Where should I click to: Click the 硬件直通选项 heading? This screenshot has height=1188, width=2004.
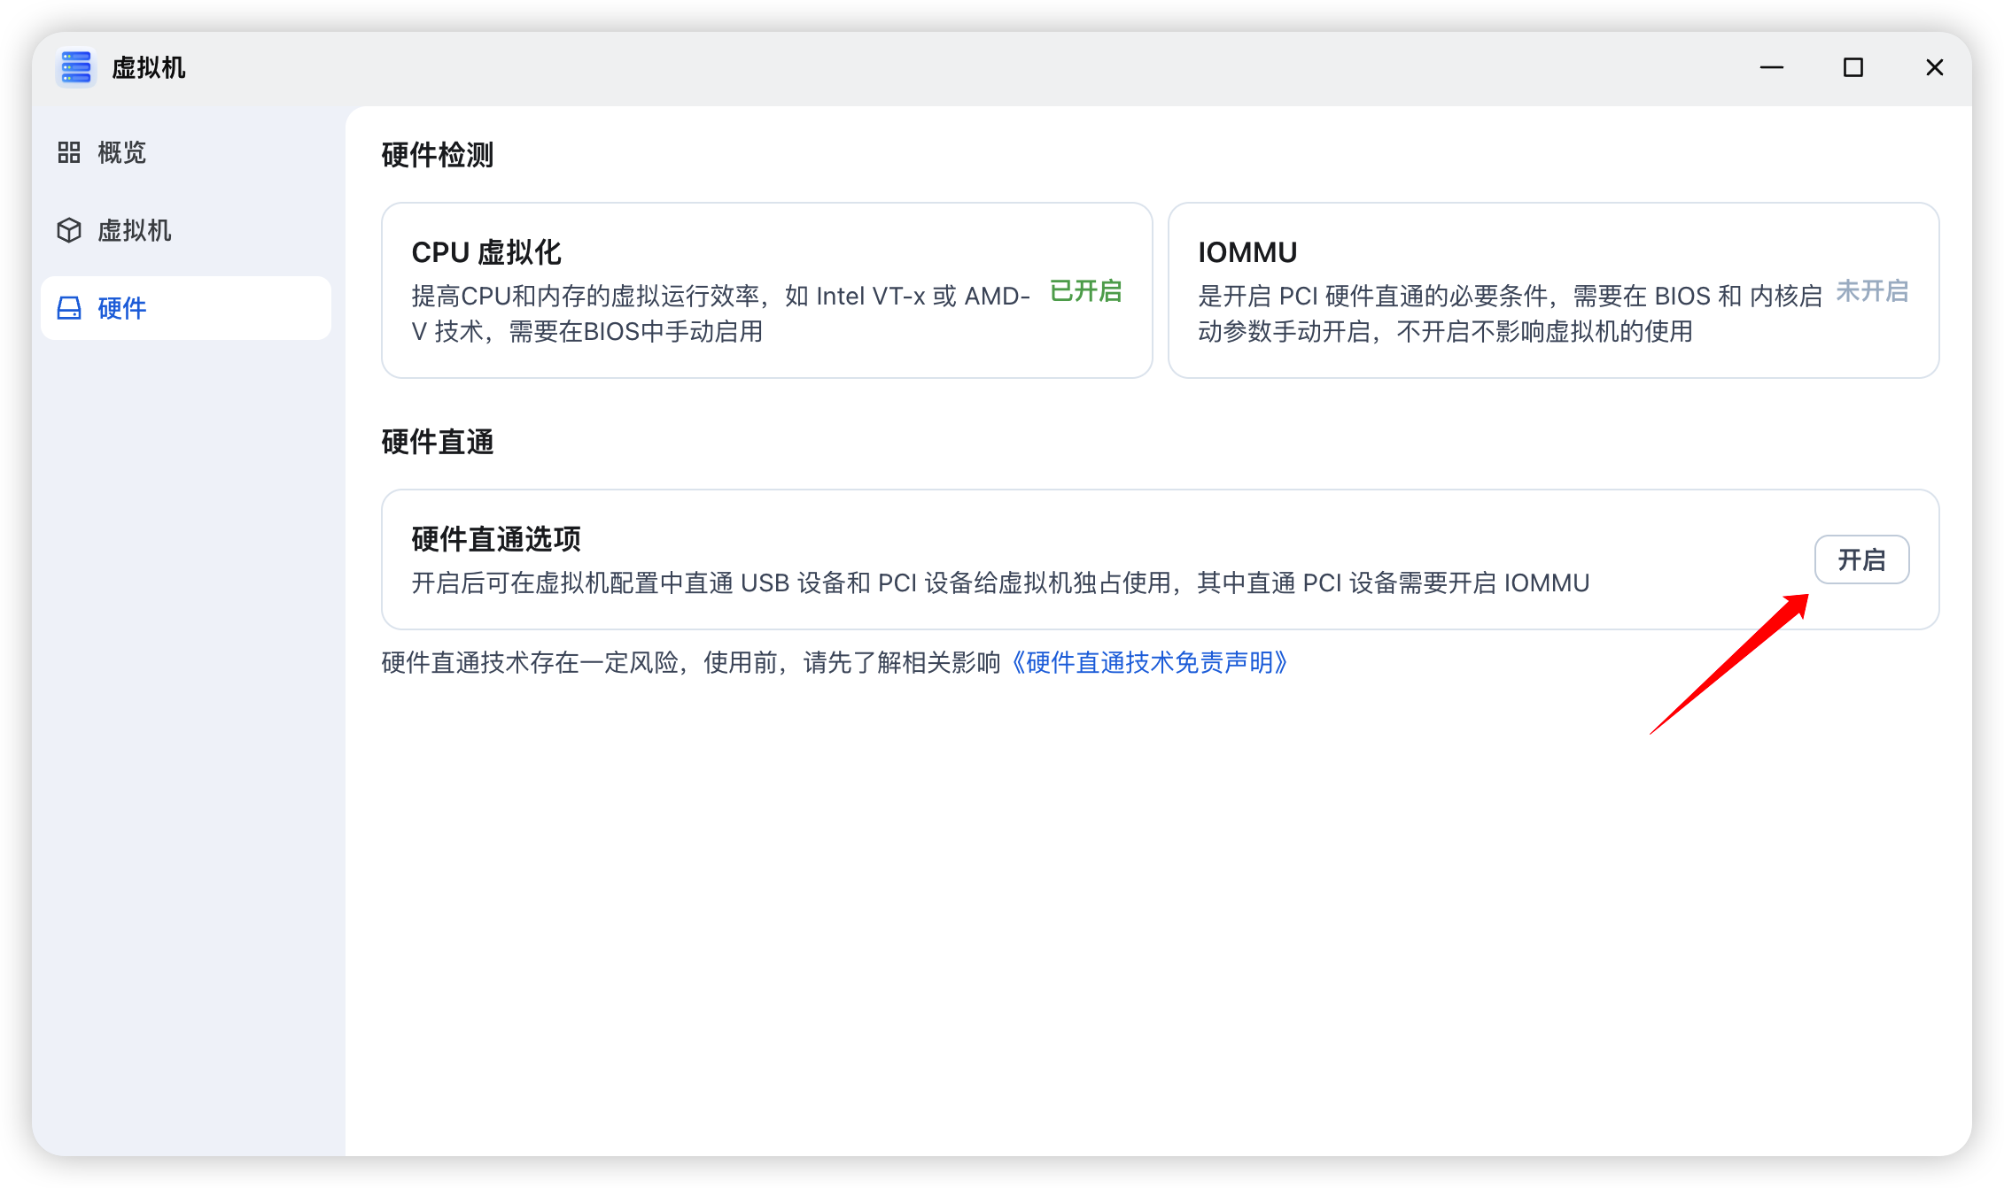pyautogui.click(x=496, y=538)
